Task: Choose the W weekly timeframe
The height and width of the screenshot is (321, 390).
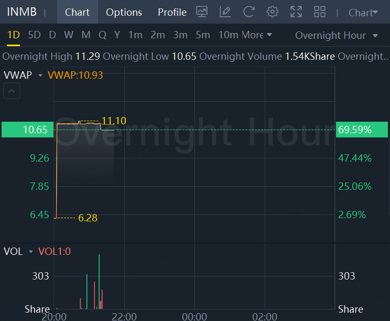Action: (69, 35)
